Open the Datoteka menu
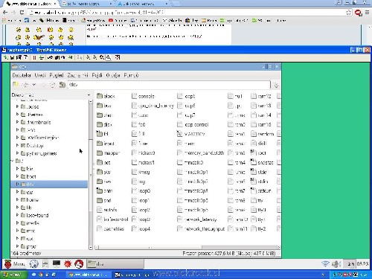This screenshot has width=372, height=279. [22, 75]
